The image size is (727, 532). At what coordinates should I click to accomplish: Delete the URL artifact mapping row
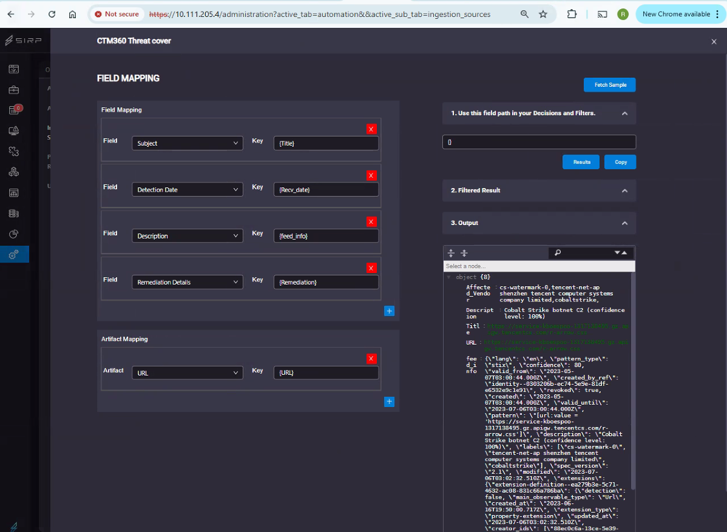coord(371,359)
